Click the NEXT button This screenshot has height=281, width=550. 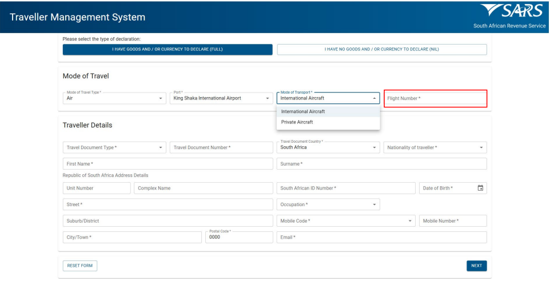pos(476,266)
